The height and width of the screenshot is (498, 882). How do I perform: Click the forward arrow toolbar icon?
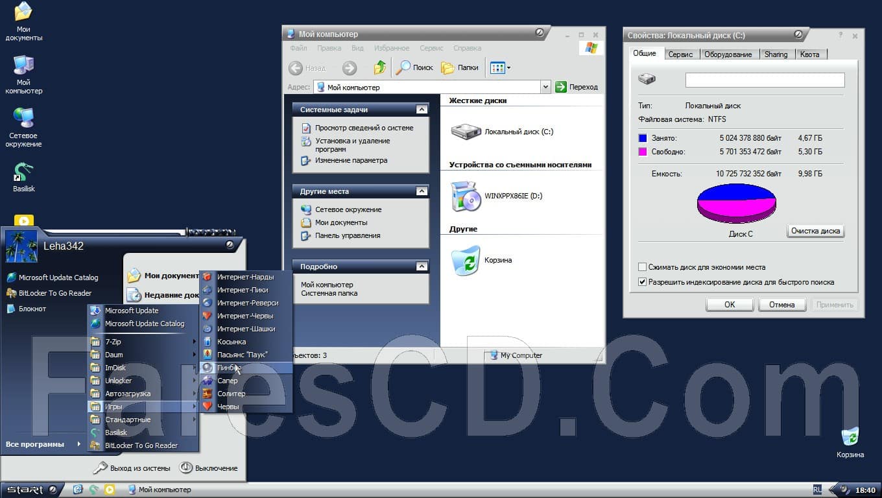[350, 67]
